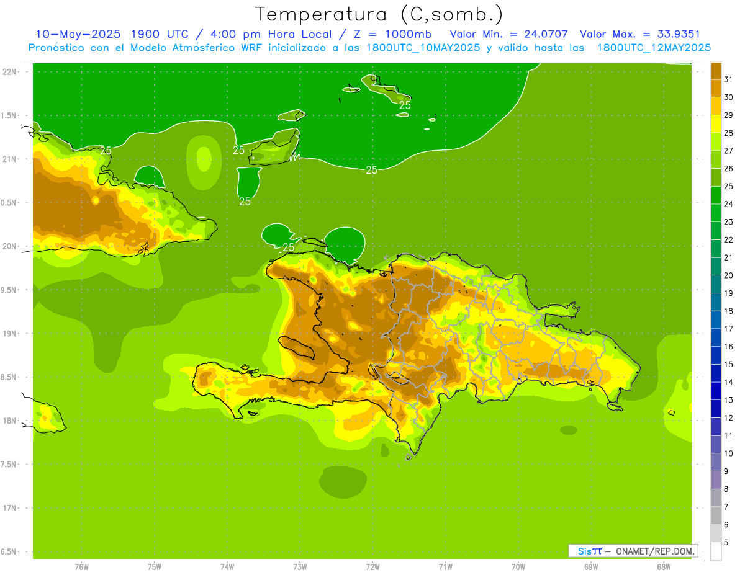Click the colorbar swatch between 27 and 28

[x=716, y=141]
